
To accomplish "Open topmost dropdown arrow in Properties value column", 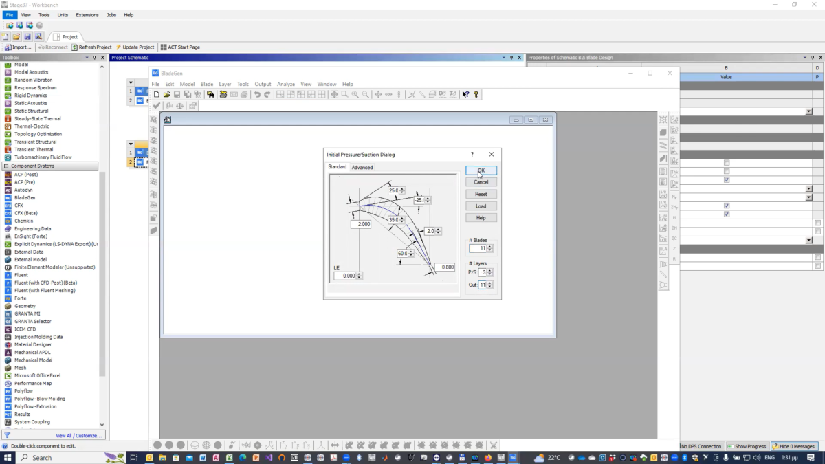I will tap(808, 111).
